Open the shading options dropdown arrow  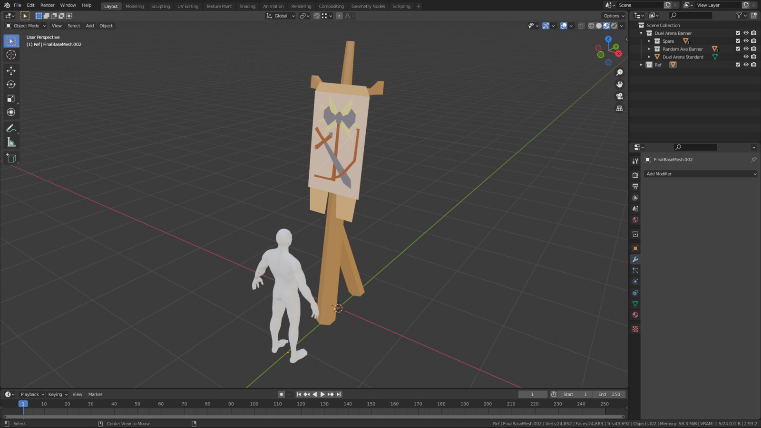tap(622, 26)
